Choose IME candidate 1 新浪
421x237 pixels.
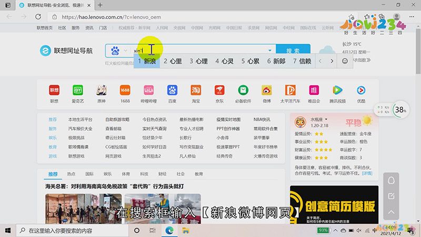[147, 61]
